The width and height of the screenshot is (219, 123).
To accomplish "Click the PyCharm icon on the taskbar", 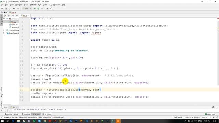I will click(x=113, y=121).
